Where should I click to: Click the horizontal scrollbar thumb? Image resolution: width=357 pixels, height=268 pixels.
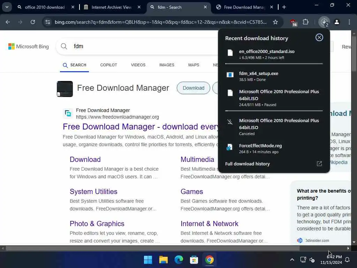coord(153,248)
